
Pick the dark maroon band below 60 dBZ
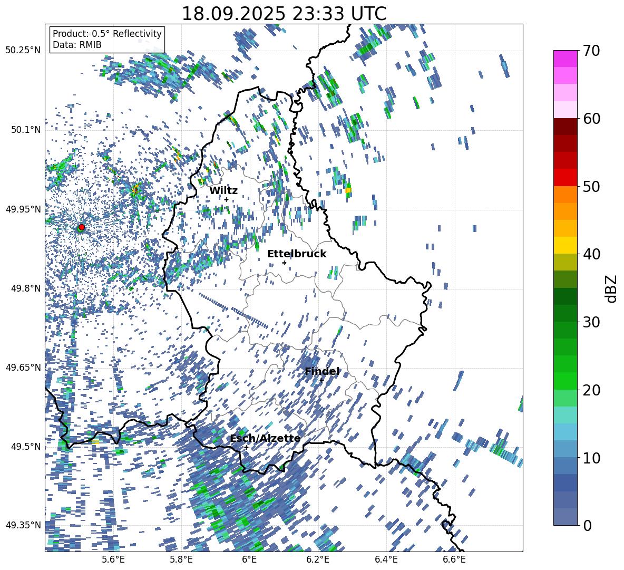pos(565,126)
